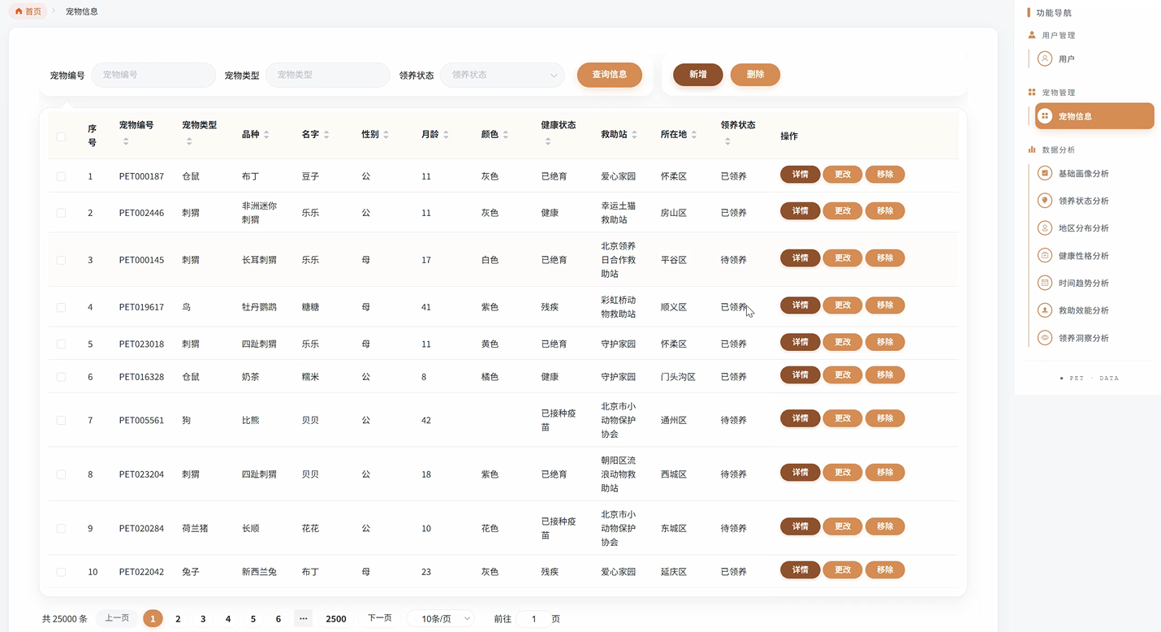Open the 10条/页 page size dropdown
Screen dimensions: 1161x632
[x=440, y=619]
